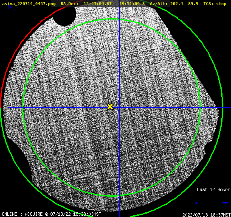
Task: Open the Last 12 Hours link
Action: [214, 189]
